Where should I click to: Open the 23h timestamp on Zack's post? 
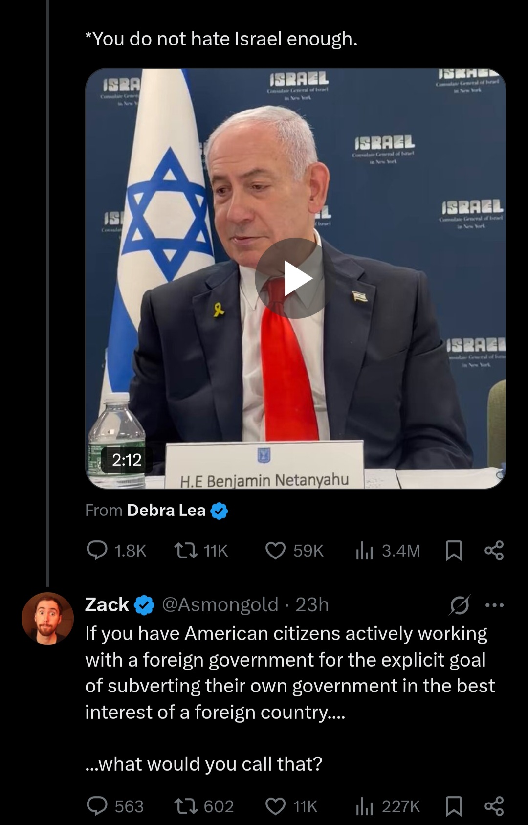pos(312,605)
